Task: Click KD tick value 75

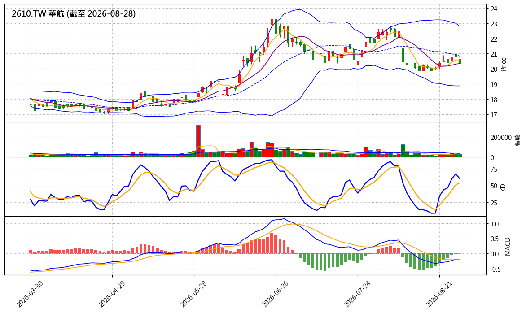Action: 494,169
